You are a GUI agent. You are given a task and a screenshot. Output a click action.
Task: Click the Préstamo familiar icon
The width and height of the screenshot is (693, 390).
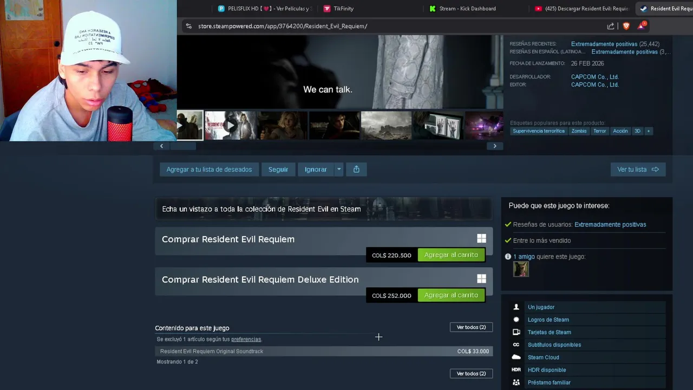pos(516,382)
